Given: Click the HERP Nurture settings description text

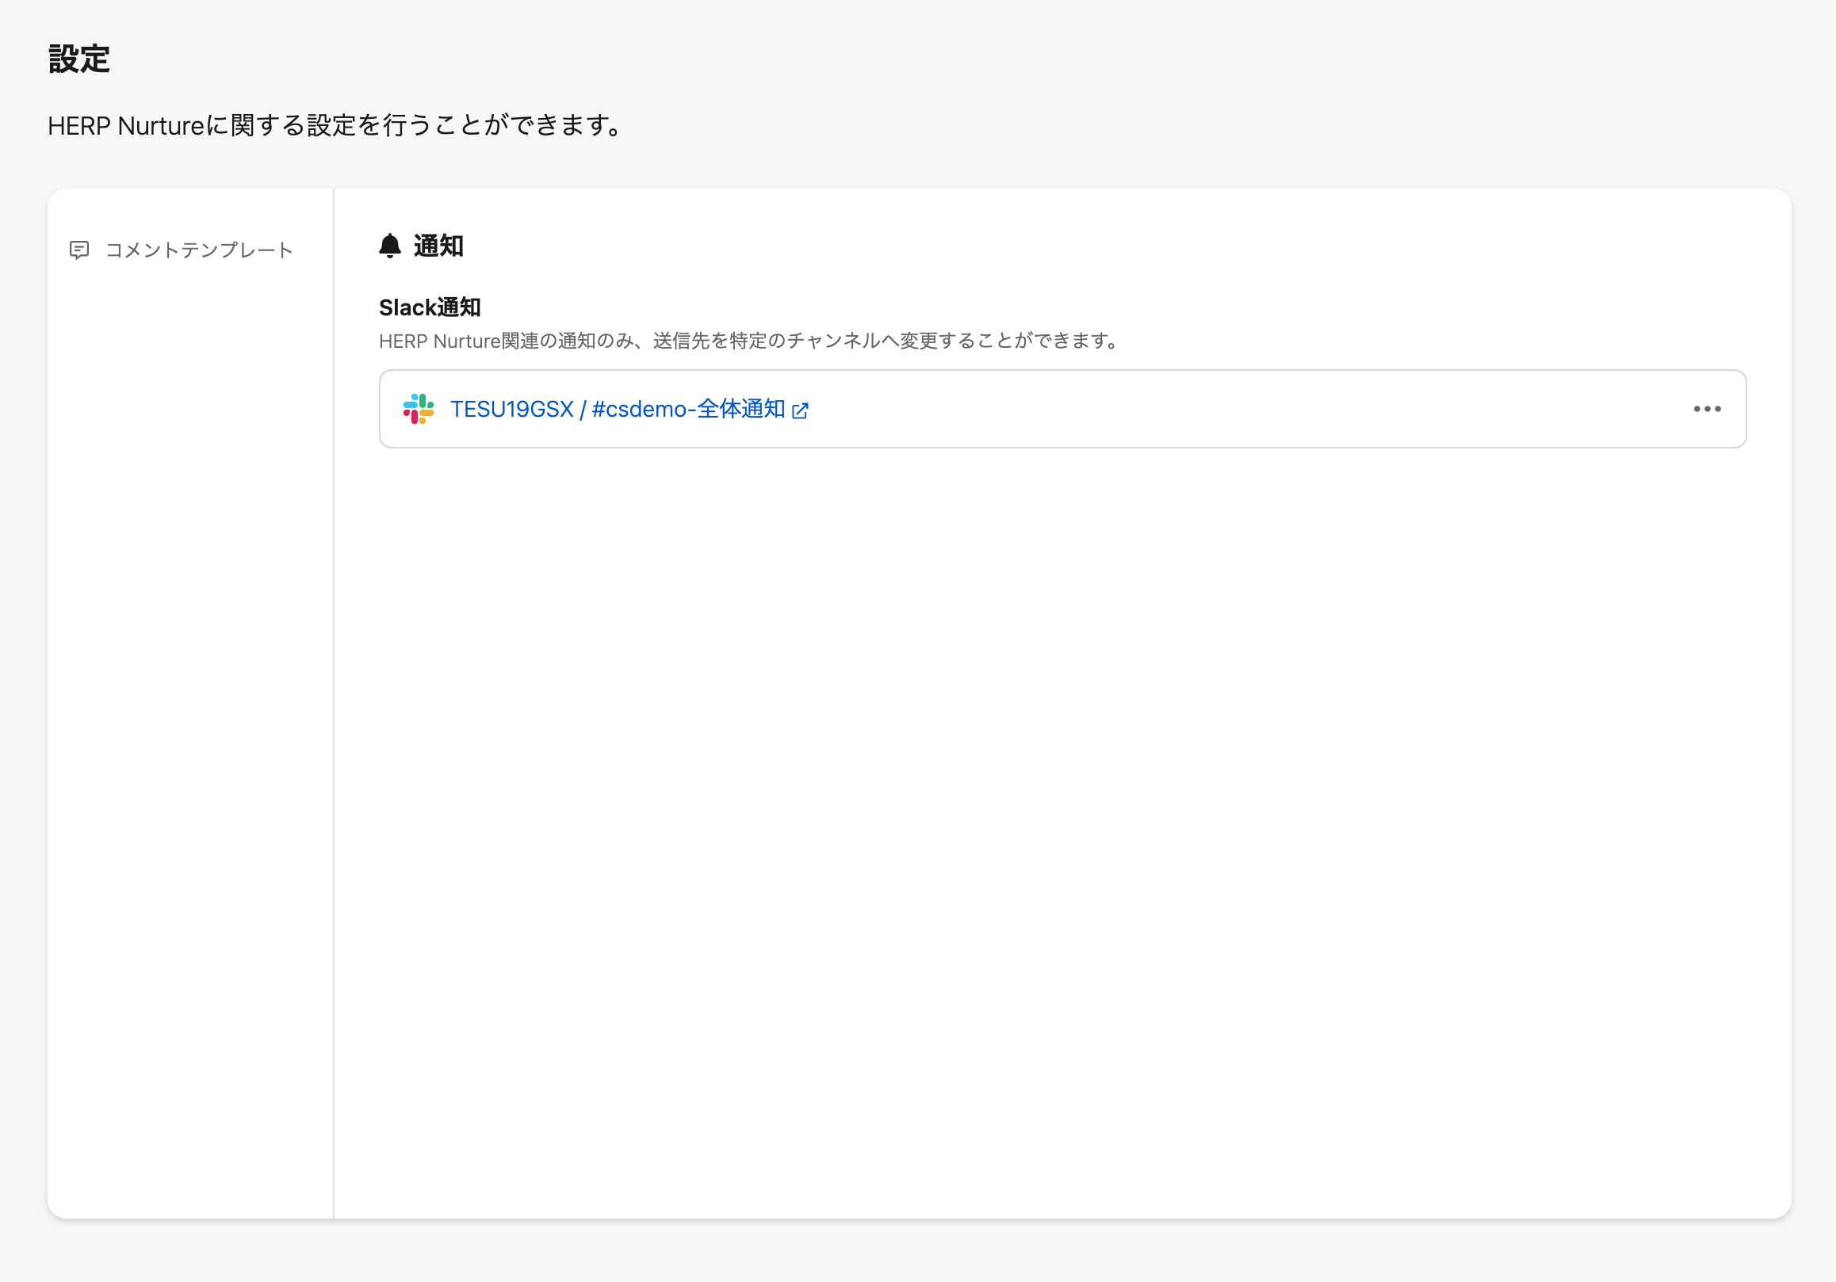Looking at the screenshot, I should tap(336, 125).
